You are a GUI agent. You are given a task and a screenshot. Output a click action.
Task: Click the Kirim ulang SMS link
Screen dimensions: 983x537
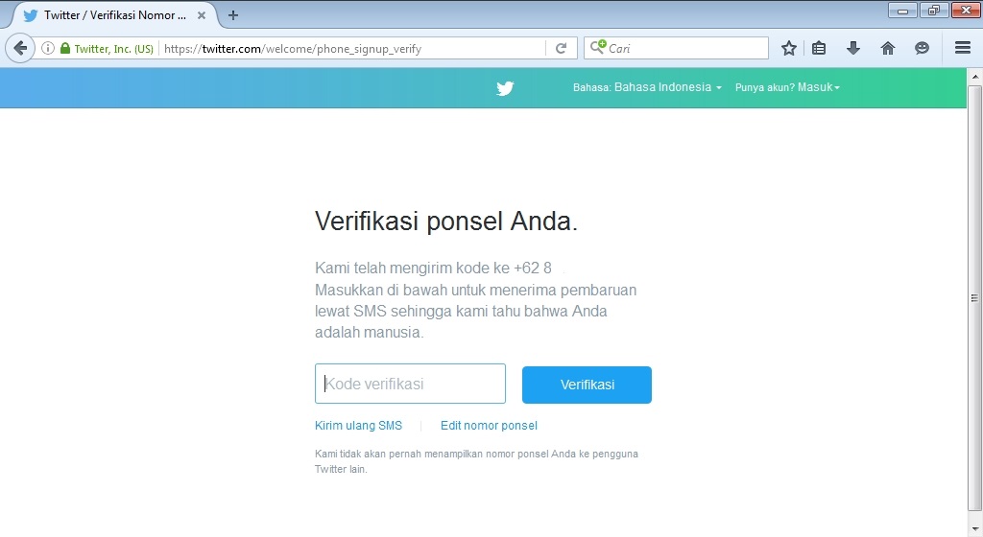pyautogui.click(x=359, y=426)
